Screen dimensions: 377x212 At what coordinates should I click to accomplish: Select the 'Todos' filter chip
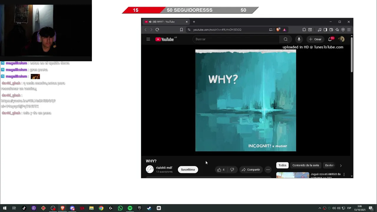[282, 165]
